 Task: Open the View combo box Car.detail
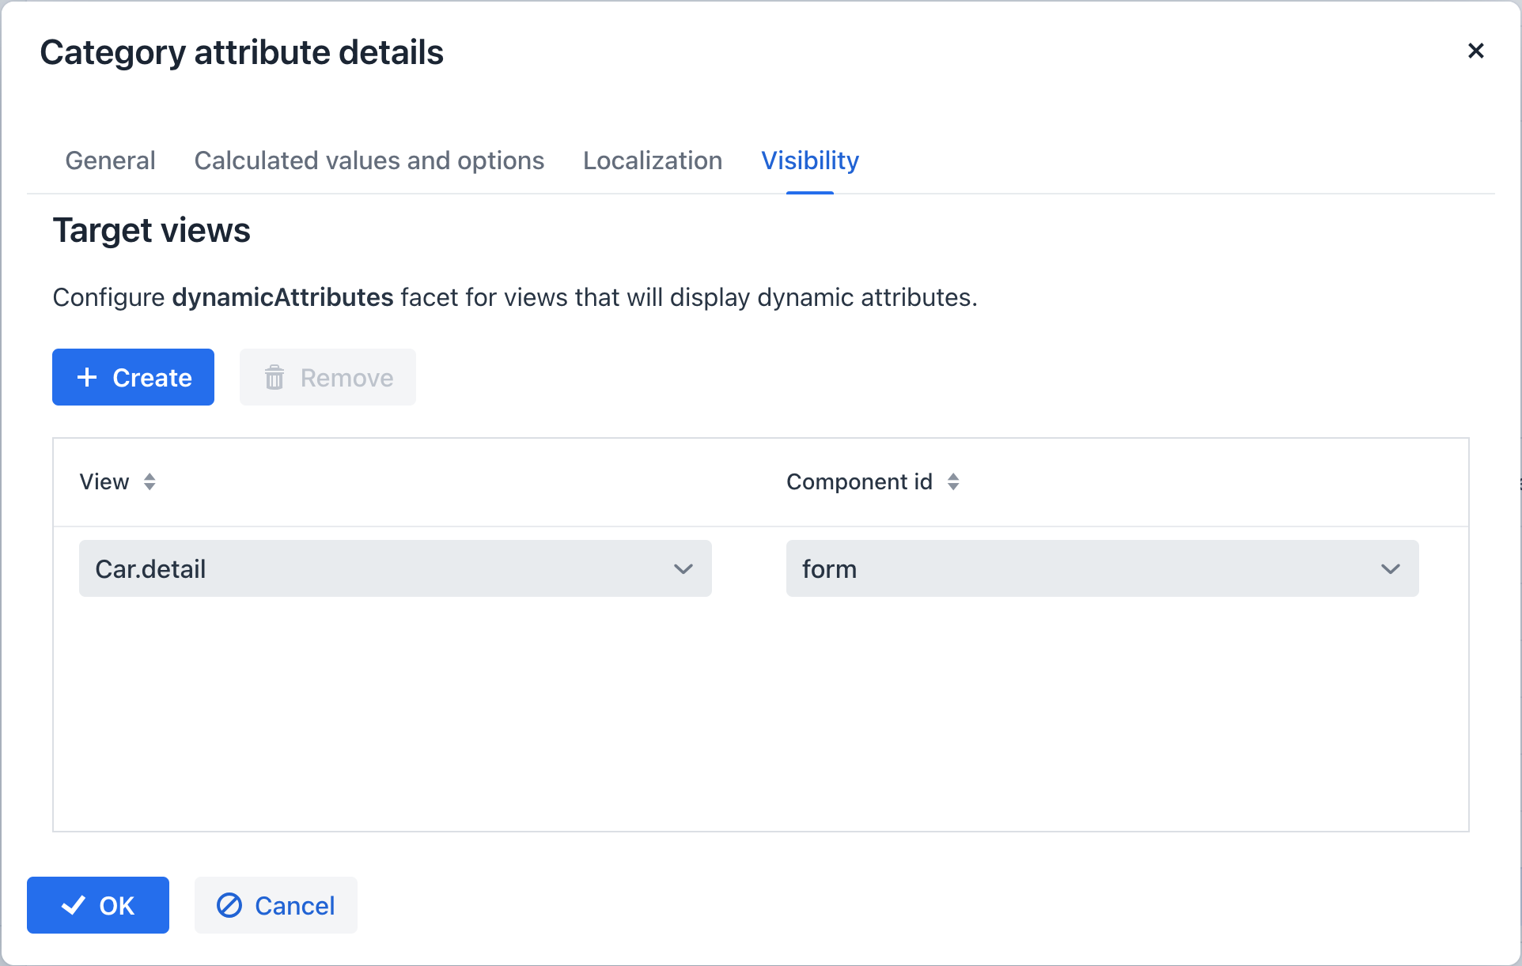(x=380, y=569)
